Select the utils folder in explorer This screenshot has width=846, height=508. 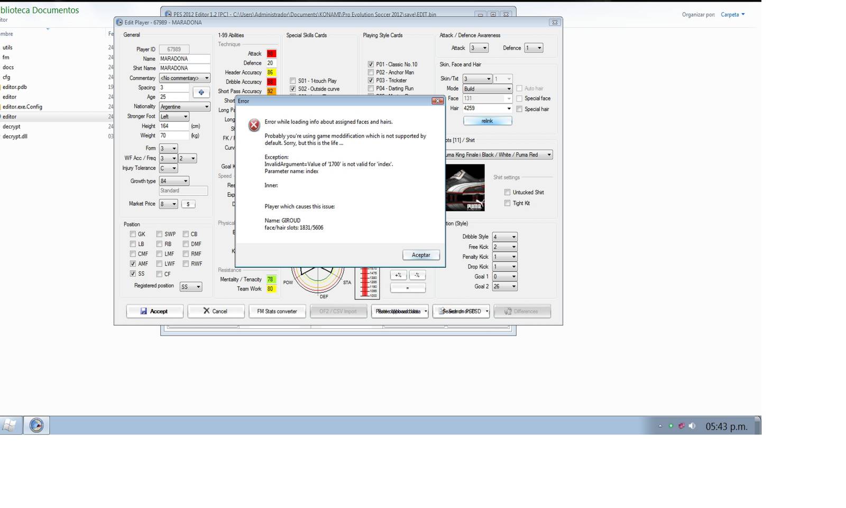(x=7, y=47)
